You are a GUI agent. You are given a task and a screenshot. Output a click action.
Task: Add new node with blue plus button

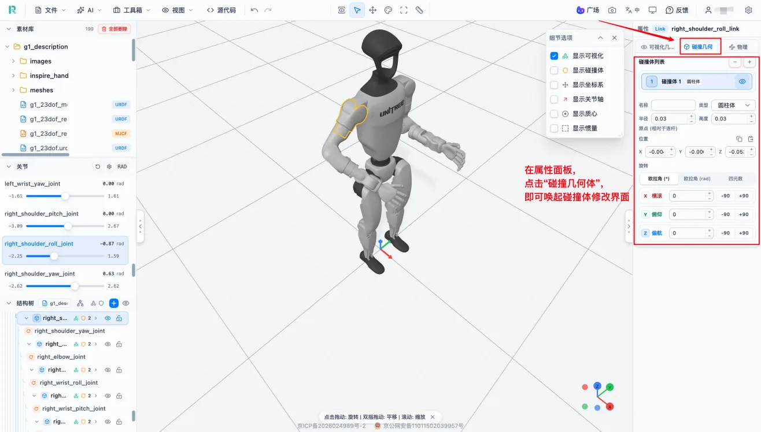click(x=114, y=303)
